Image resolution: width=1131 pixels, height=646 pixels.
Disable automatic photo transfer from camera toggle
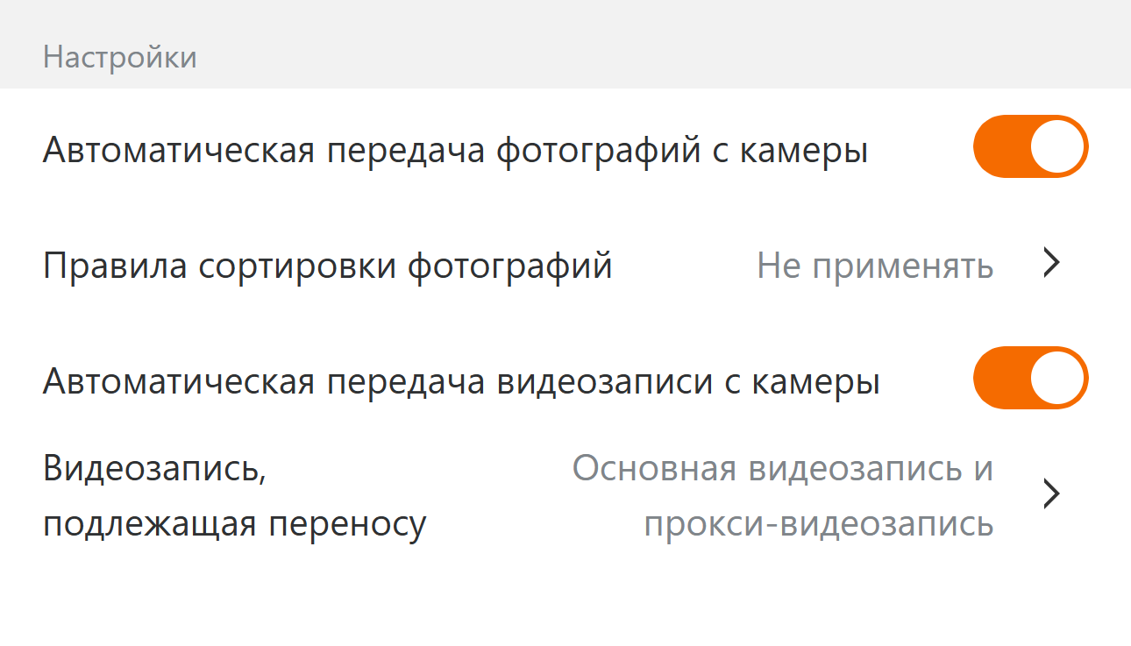pyautogui.click(x=1030, y=146)
